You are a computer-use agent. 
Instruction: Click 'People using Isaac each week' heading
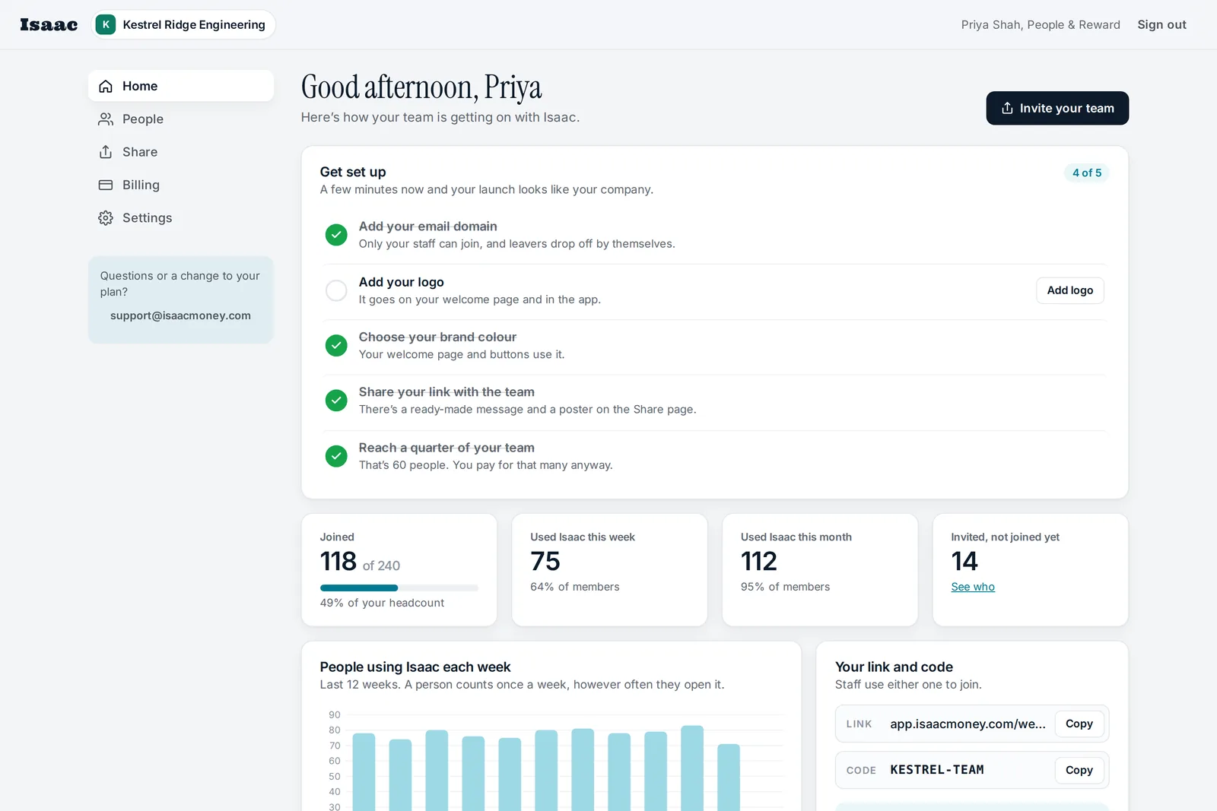tap(415, 667)
